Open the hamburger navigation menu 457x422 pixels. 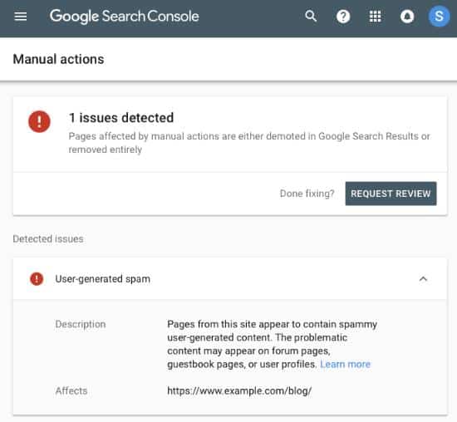(x=21, y=17)
